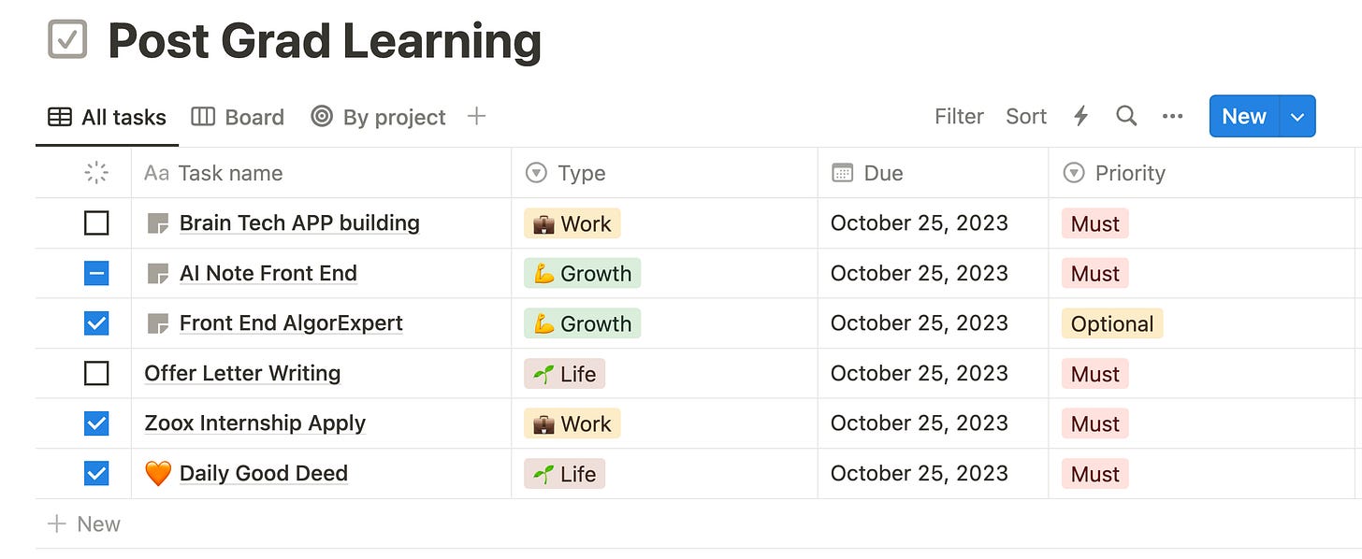The image size is (1362, 559).
Task: Open the Front End AlgorExpert task
Action: 291,323
